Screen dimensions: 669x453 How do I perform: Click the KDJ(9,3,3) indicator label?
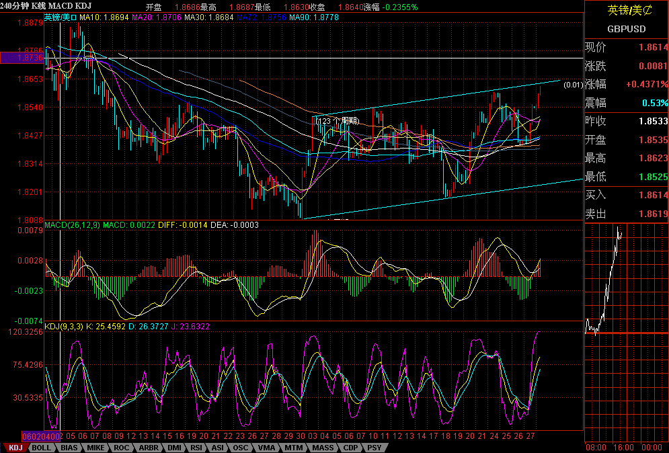tap(64, 327)
